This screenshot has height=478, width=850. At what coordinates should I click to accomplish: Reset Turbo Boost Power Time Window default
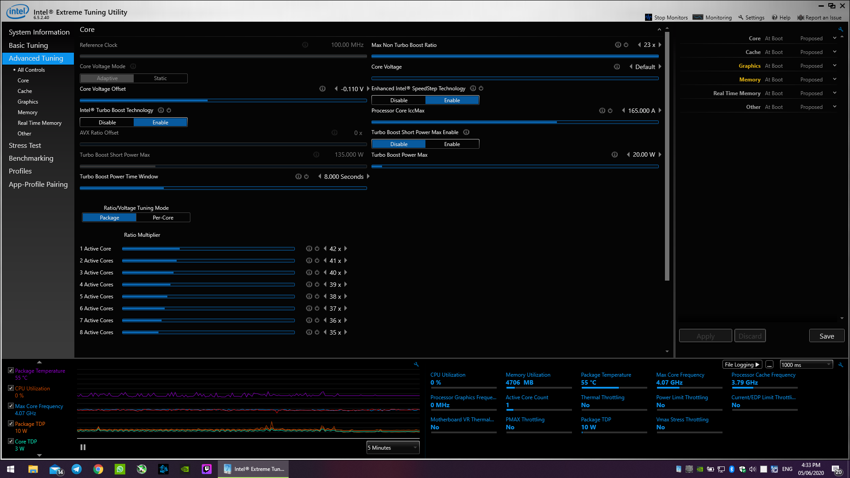tap(306, 176)
